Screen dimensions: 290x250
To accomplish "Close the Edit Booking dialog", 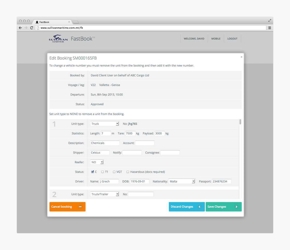I will point(241,57).
